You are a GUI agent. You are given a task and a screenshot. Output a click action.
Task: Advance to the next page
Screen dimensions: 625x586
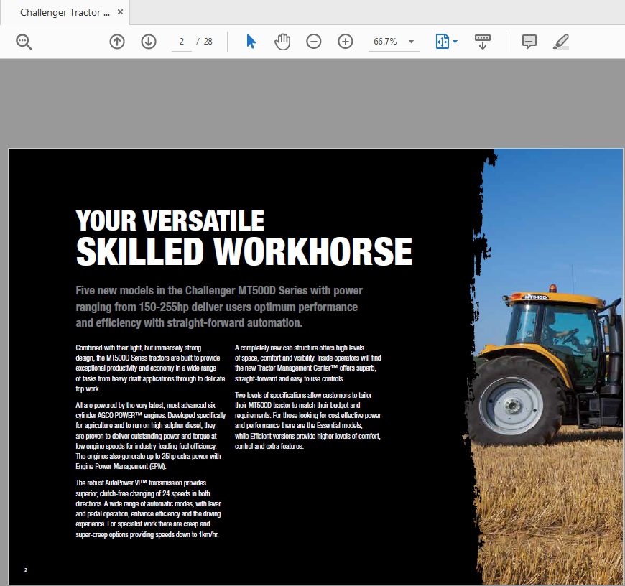tap(149, 42)
